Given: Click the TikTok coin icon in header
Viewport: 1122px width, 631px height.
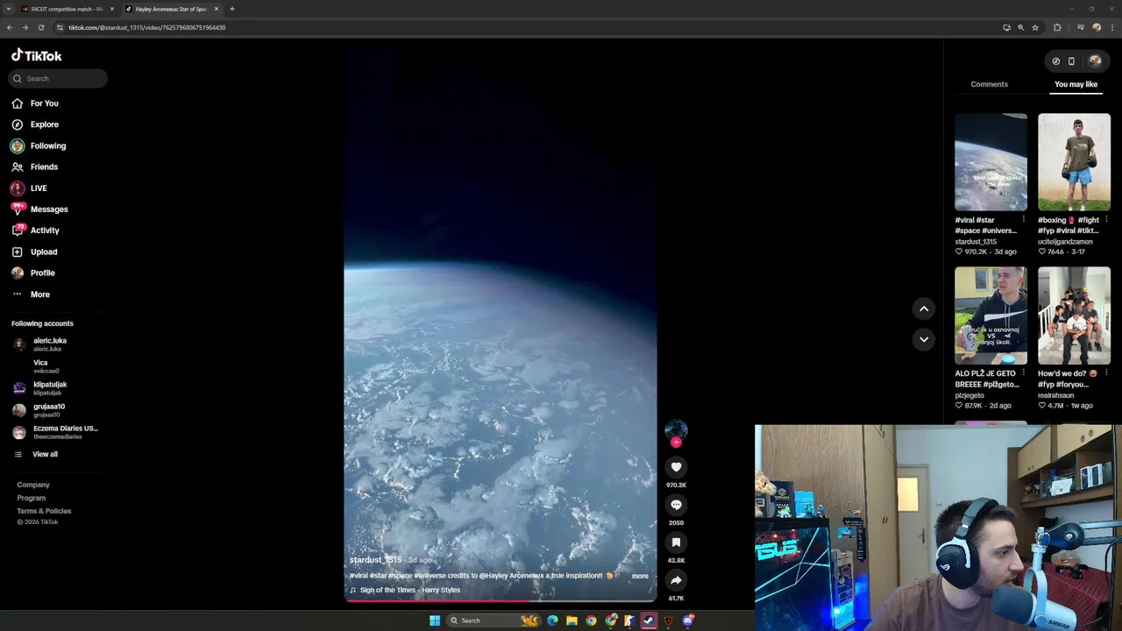Looking at the screenshot, I should 1055,61.
